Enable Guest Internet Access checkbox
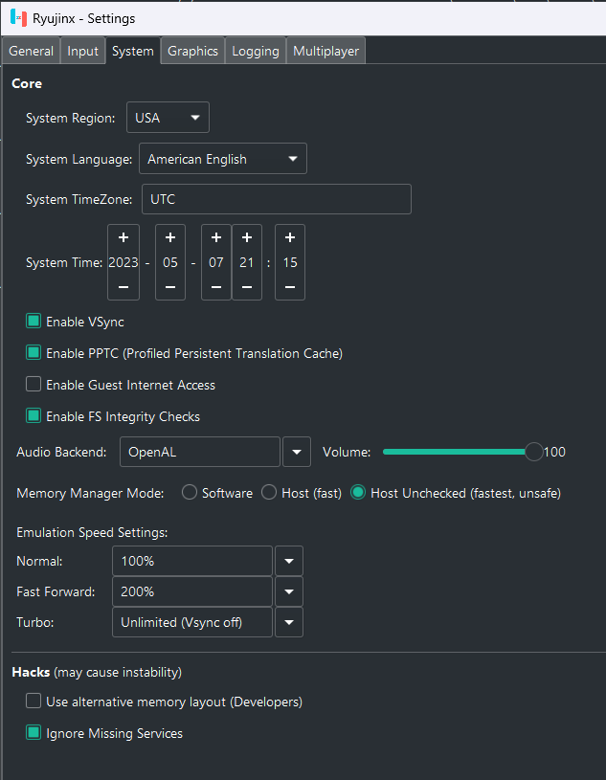The image size is (606, 780). point(34,384)
